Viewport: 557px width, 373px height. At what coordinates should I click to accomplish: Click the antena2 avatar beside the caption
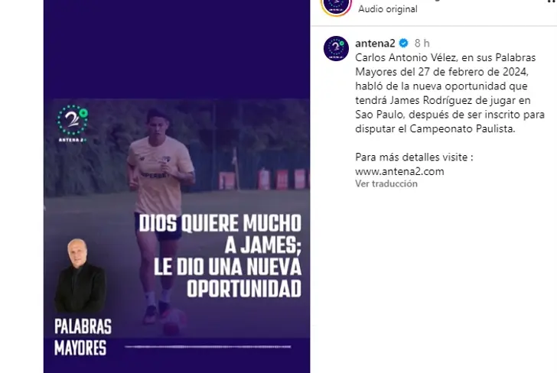(x=336, y=48)
